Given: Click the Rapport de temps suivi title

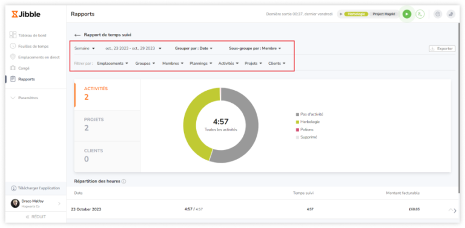Looking at the screenshot, I should 108,35.
